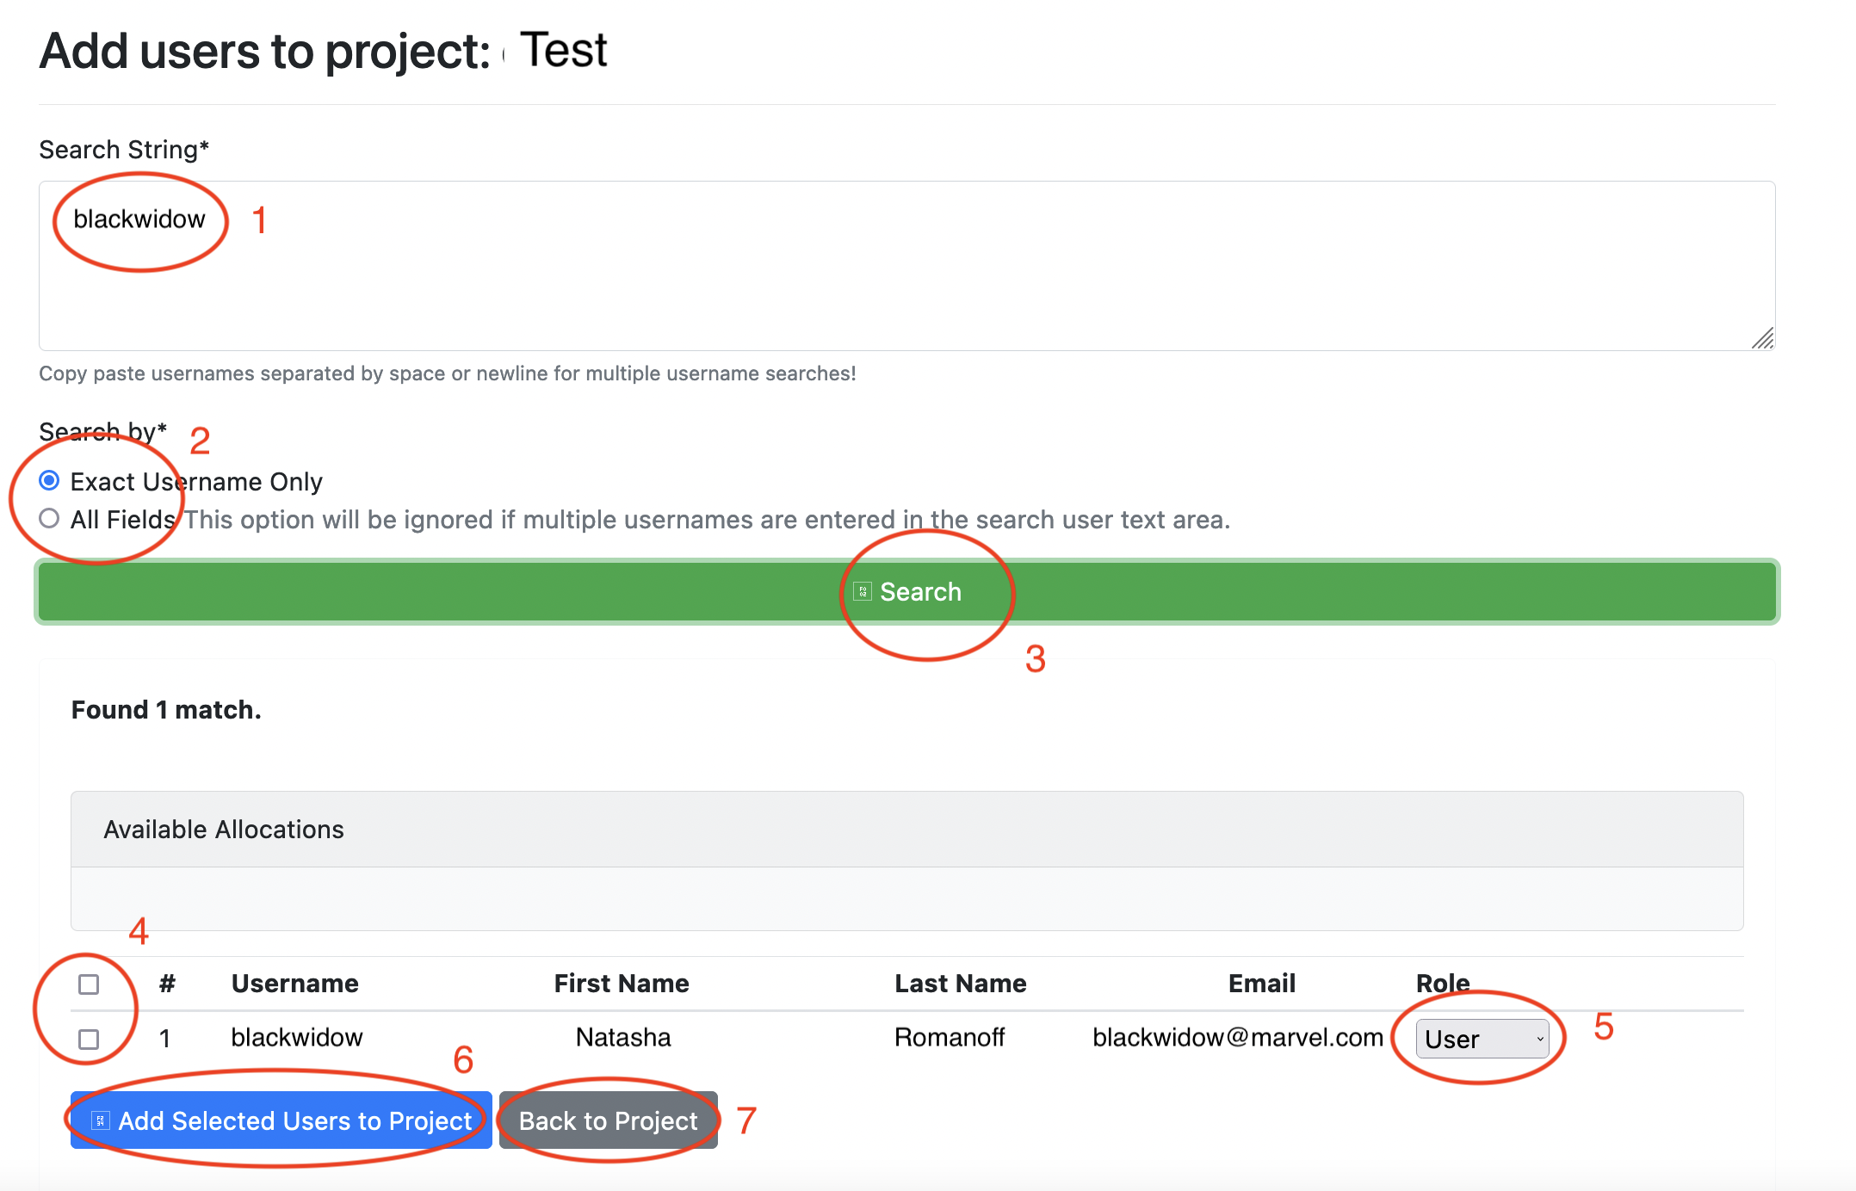This screenshot has height=1191, width=1856.
Task: Click Add Selected Users to Project button
Action: (281, 1120)
